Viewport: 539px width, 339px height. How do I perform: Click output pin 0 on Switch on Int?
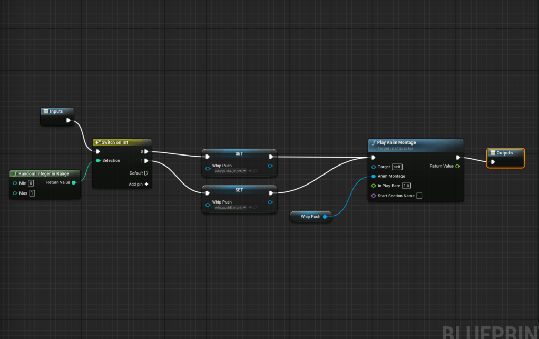click(146, 151)
